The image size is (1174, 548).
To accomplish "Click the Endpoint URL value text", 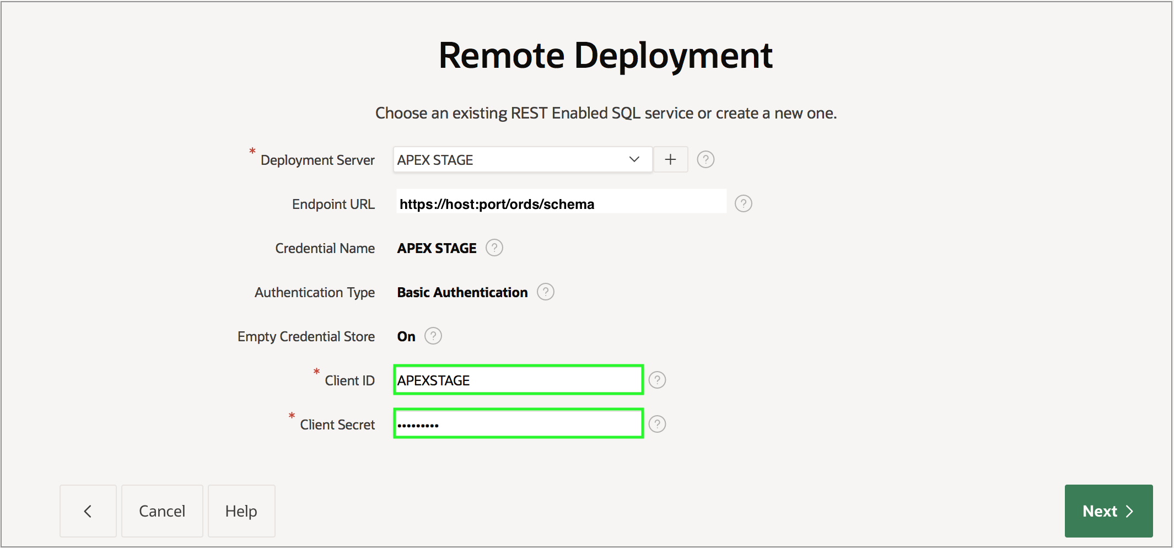I will coord(497,205).
